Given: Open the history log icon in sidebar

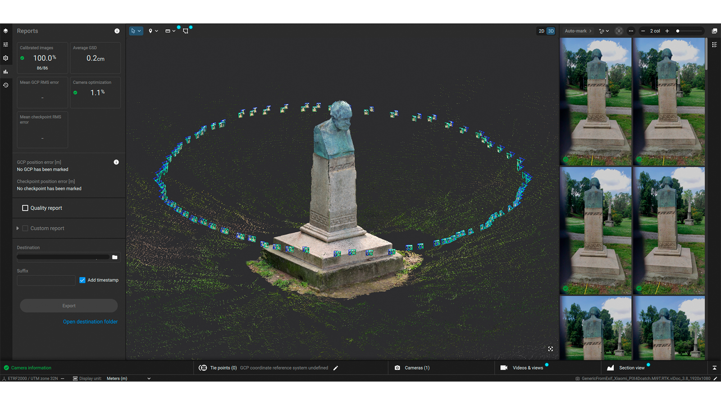Looking at the screenshot, I should tap(5, 85).
